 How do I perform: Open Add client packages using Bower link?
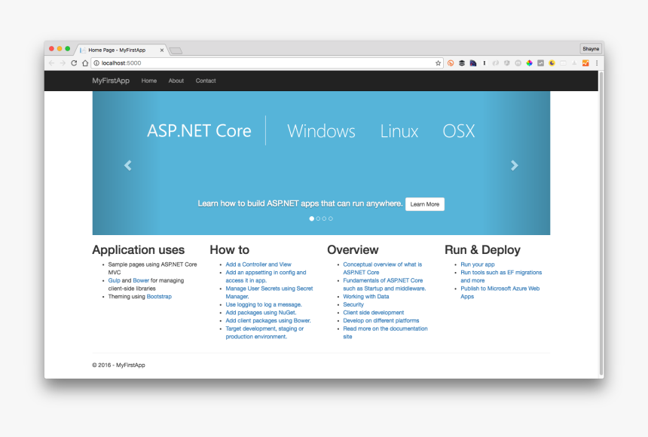click(268, 320)
